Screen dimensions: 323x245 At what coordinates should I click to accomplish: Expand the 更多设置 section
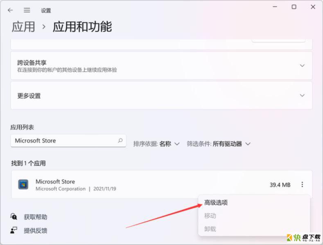[302, 96]
